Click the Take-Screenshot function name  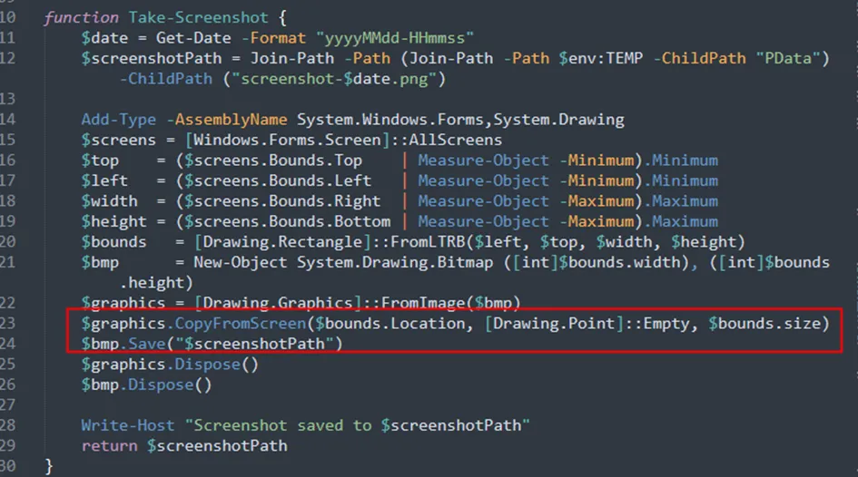point(181,18)
